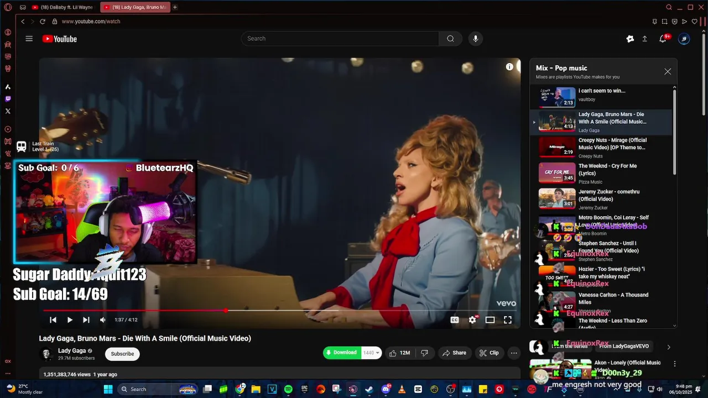Open Spotify from the taskbar
Viewport: 708px width, 398px height.
(x=288, y=389)
